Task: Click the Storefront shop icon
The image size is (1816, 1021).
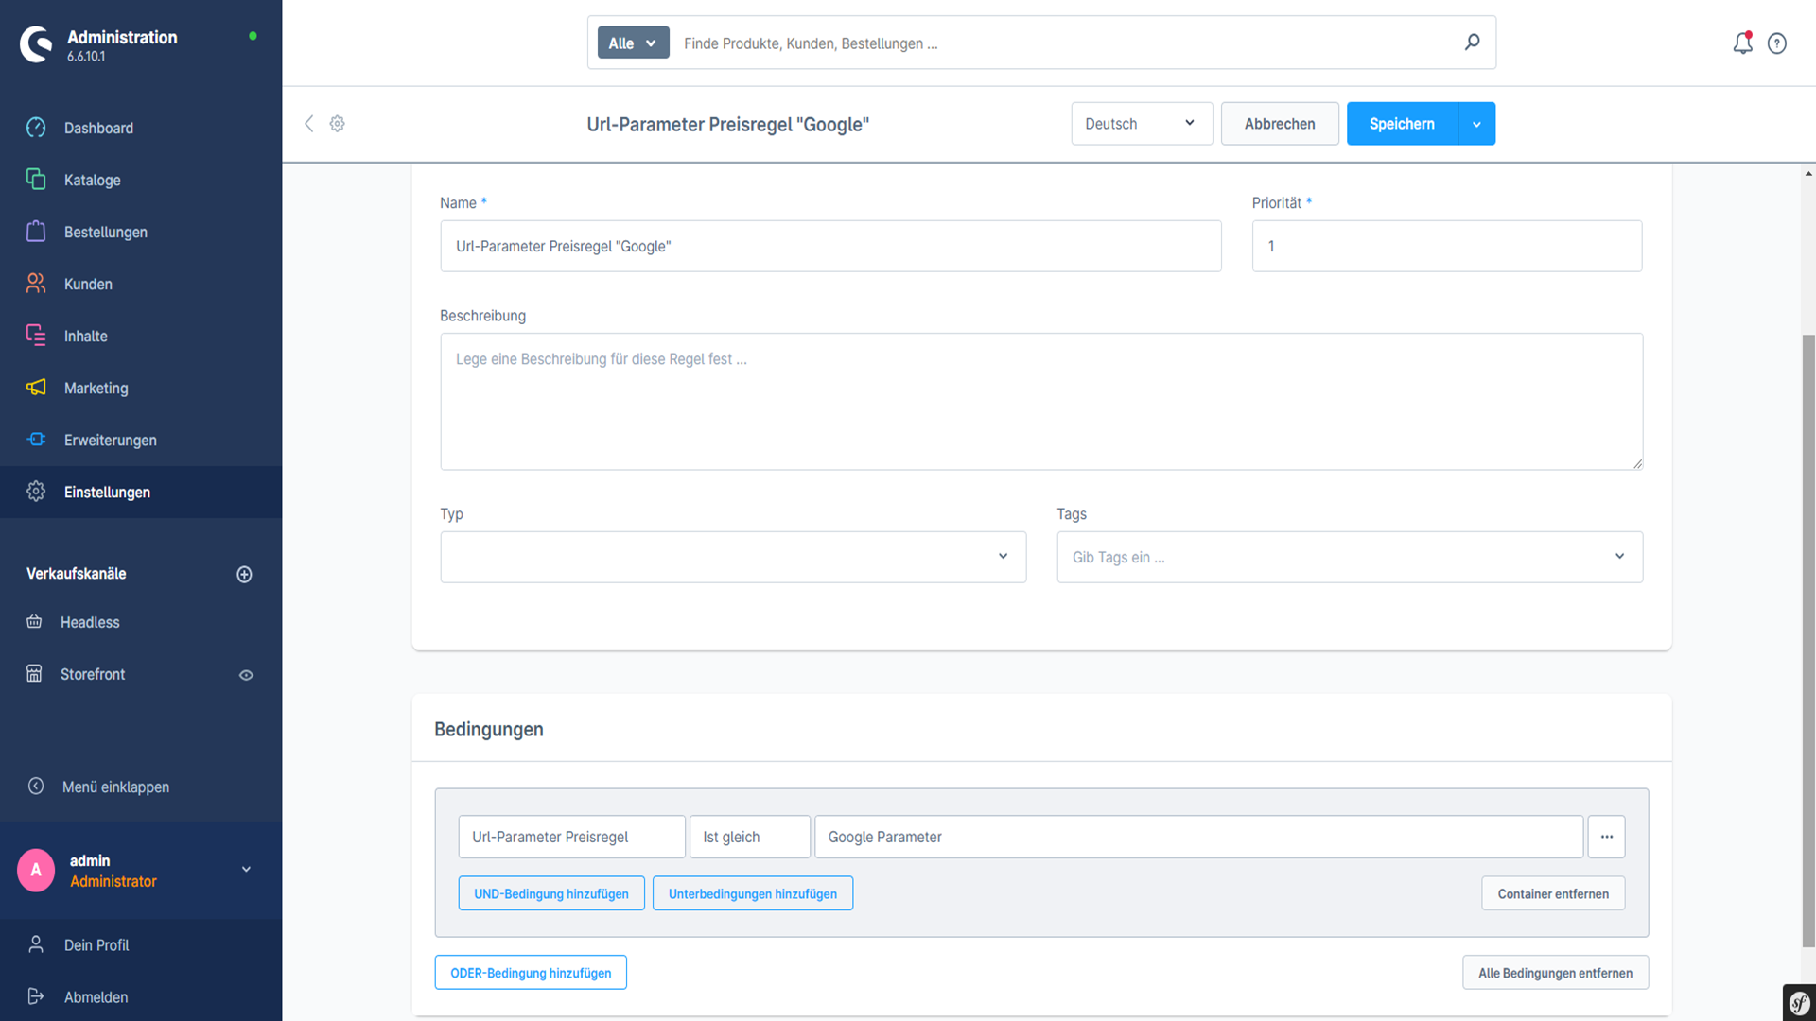Action: point(34,674)
